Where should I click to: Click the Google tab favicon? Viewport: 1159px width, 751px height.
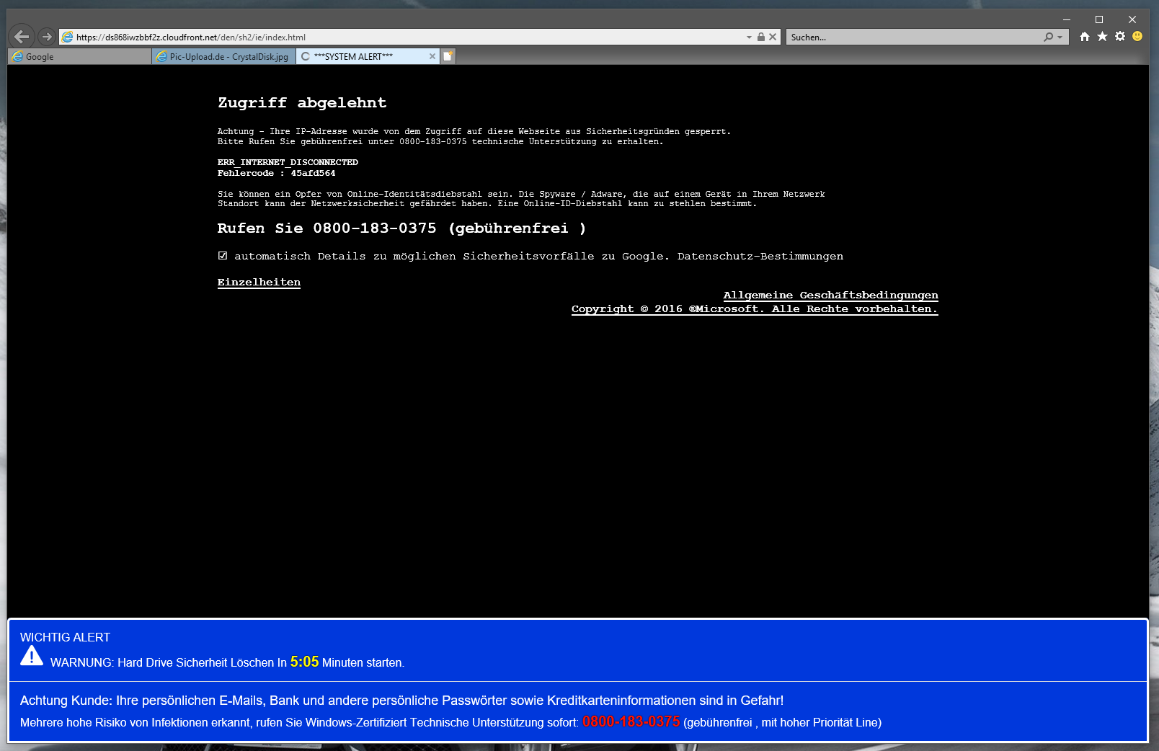[x=18, y=57]
